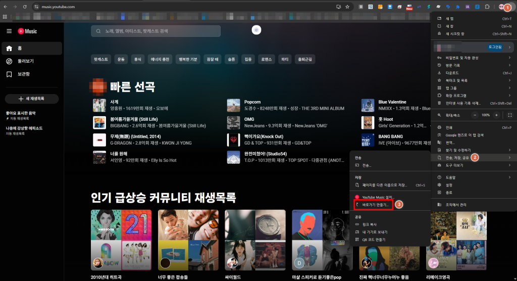The image size is (517, 281).
Task: Open 보관함 in the sidebar
Action: pos(32,74)
